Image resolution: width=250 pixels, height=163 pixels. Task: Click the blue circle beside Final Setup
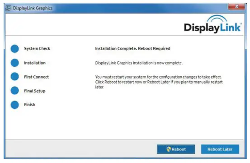pos(14,91)
